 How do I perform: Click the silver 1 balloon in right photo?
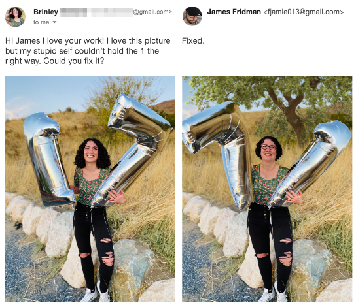[311, 163]
